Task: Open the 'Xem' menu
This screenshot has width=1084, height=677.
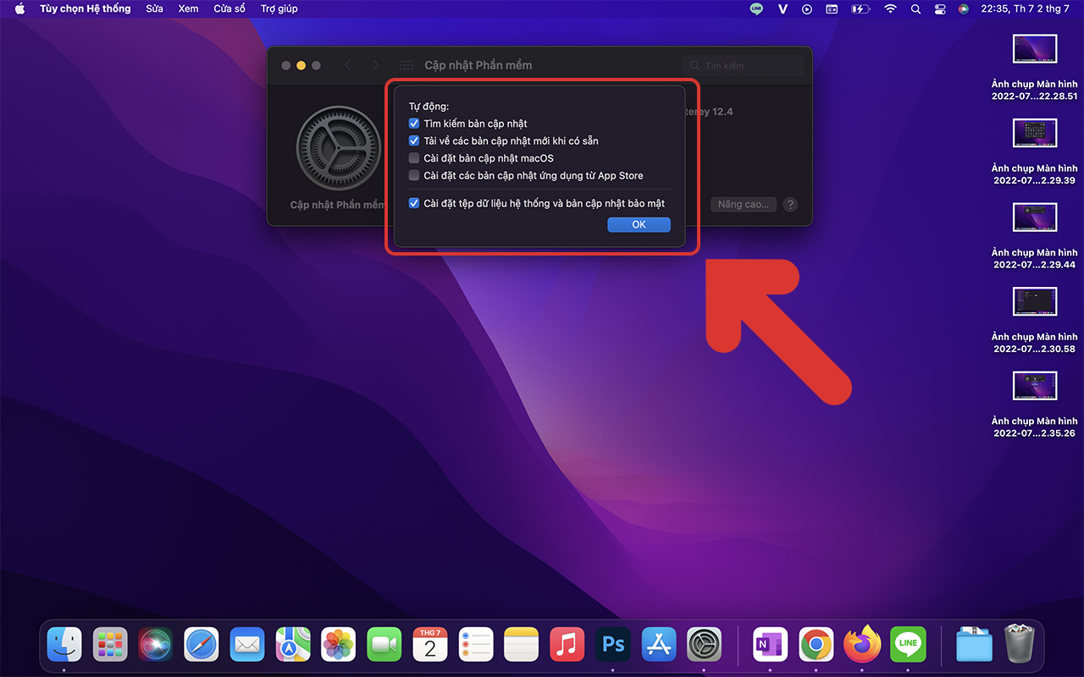Action: pos(188,8)
